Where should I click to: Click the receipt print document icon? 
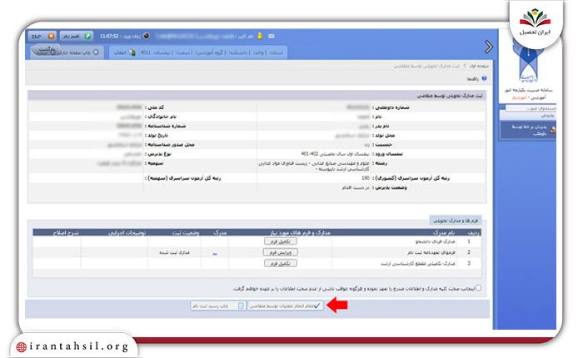click(x=241, y=306)
